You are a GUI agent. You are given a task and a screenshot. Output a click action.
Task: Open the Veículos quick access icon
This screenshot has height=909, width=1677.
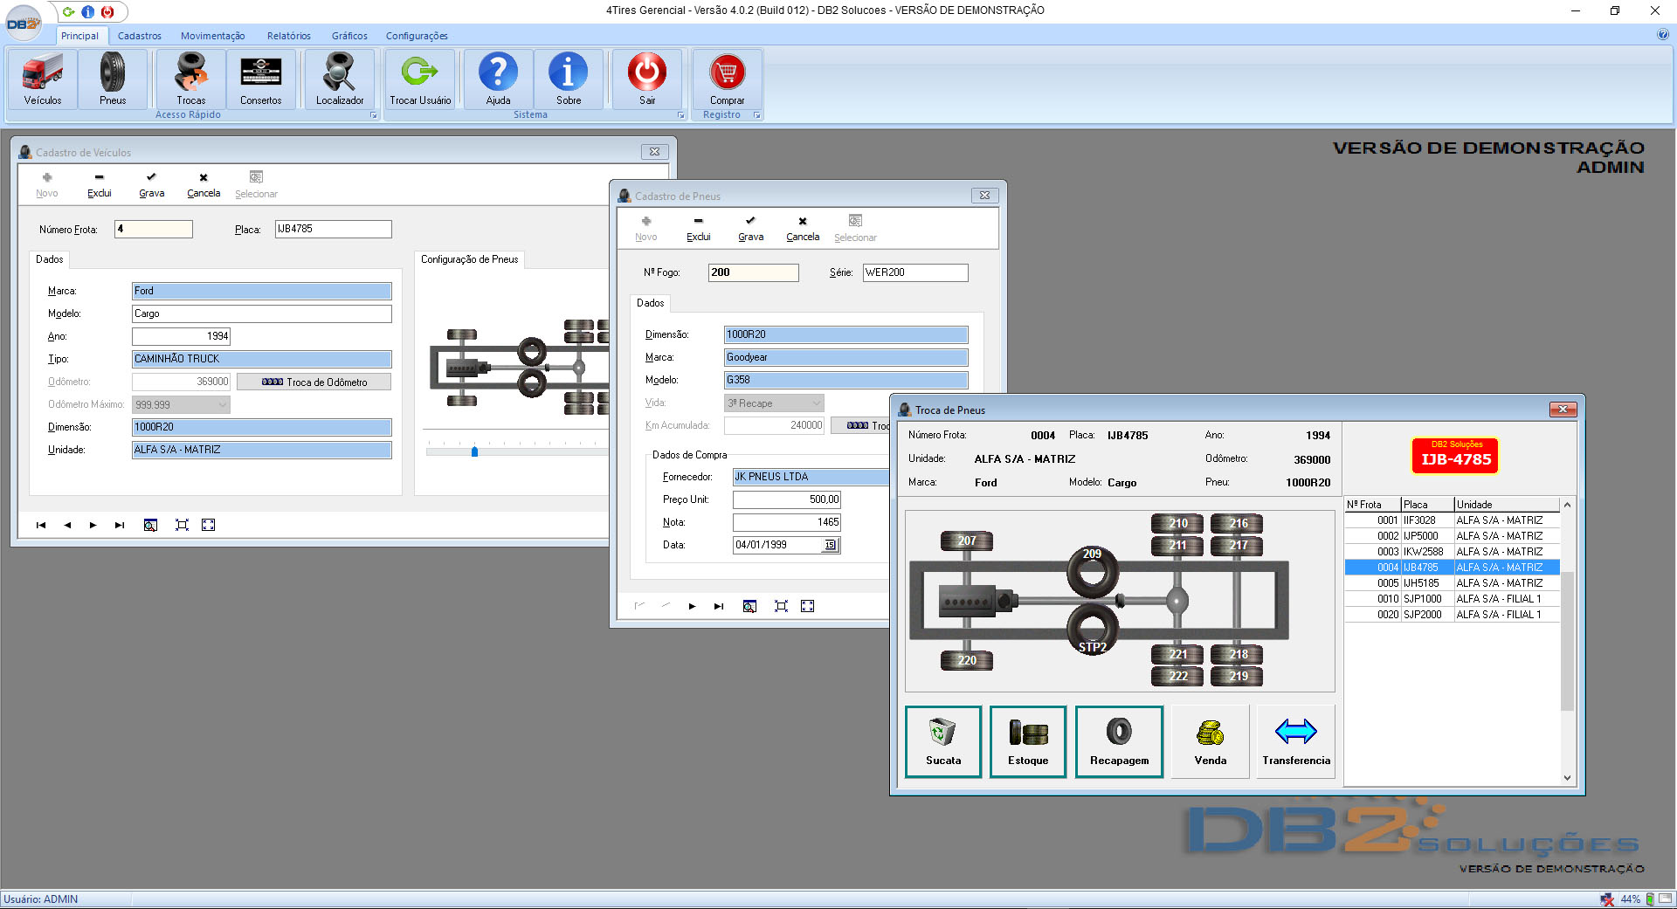tap(43, 79)
